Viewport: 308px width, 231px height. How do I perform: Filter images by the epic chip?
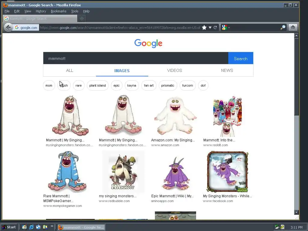(x=116, y=85)
